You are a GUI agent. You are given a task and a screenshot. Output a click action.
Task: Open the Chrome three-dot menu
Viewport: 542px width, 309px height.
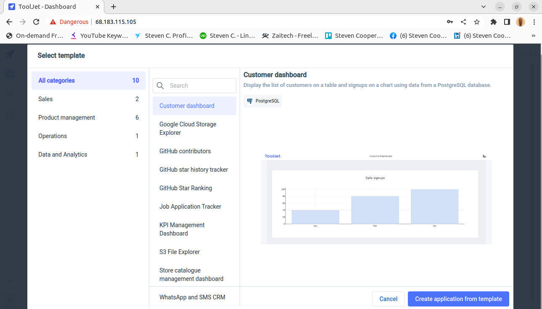[534, 22]
